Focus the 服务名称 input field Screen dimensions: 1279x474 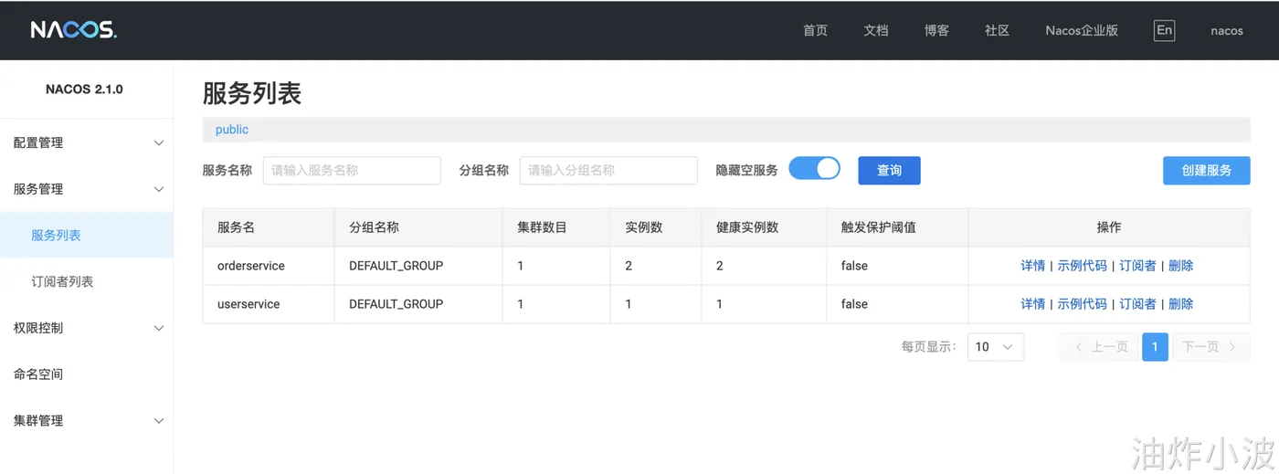[x=352, y=170]
